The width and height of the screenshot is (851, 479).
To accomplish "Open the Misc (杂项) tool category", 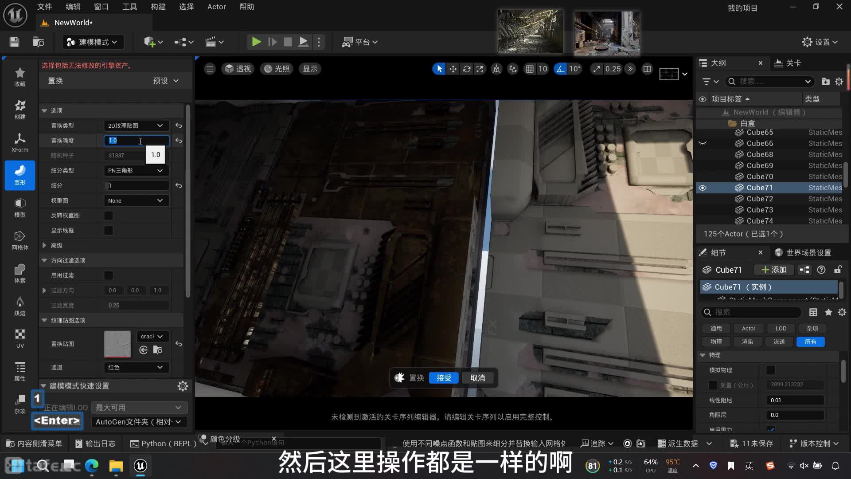I will [x=20, y=404].
